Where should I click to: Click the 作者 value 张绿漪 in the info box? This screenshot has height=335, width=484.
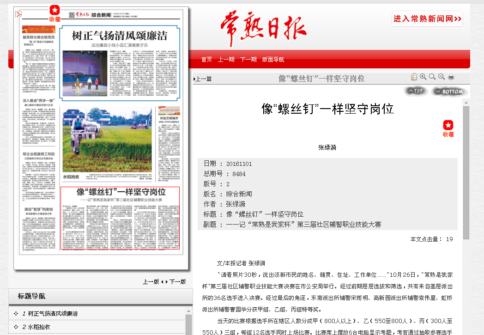click(236, 204)
